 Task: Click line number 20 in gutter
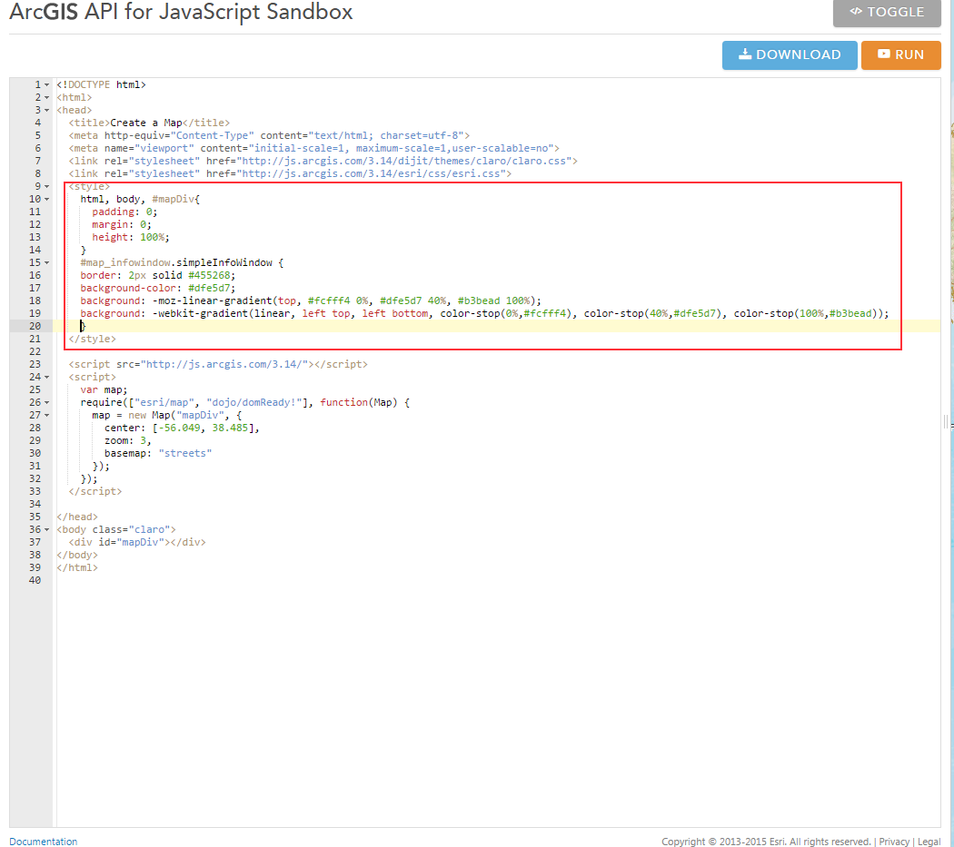pos(35,326)
